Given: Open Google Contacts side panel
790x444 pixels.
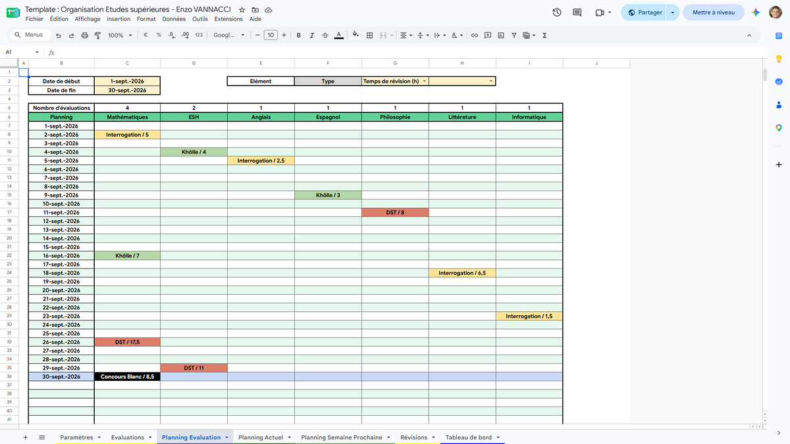Looking at the screenshot, I should tap(779, 105).
